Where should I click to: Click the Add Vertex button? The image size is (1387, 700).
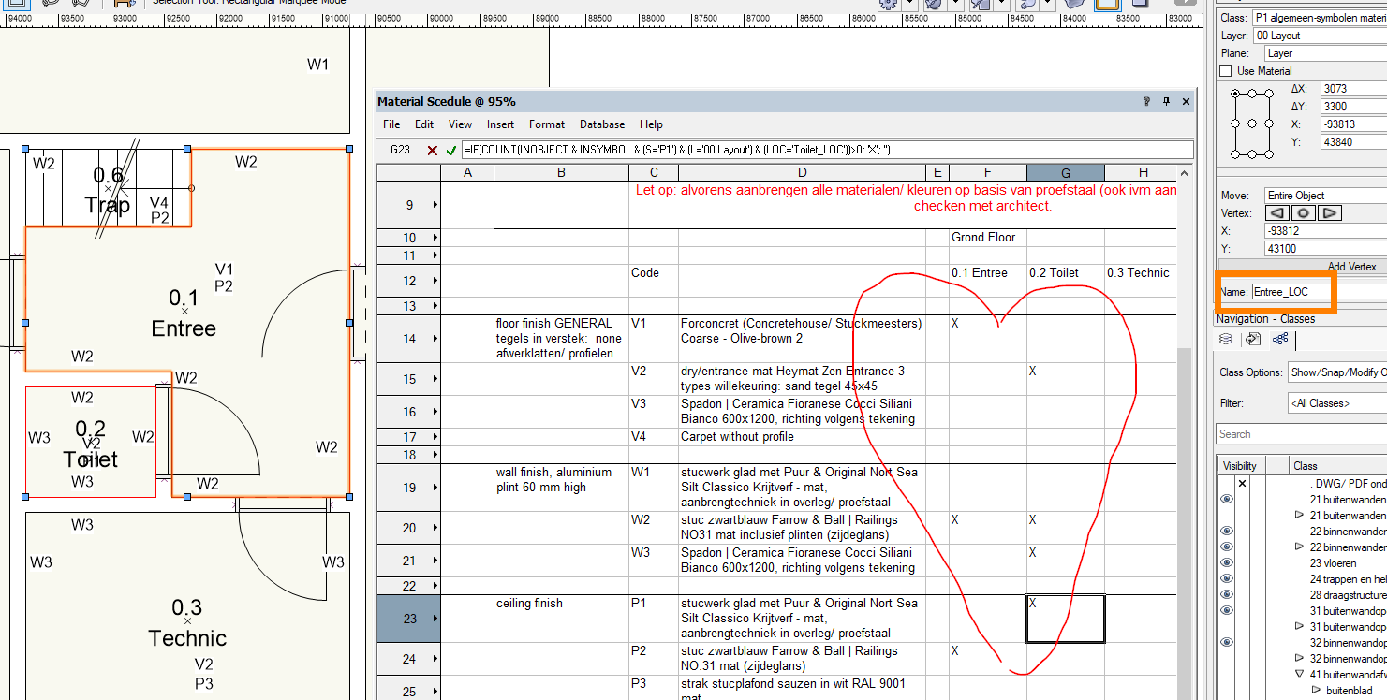(x=1351, y=267)
